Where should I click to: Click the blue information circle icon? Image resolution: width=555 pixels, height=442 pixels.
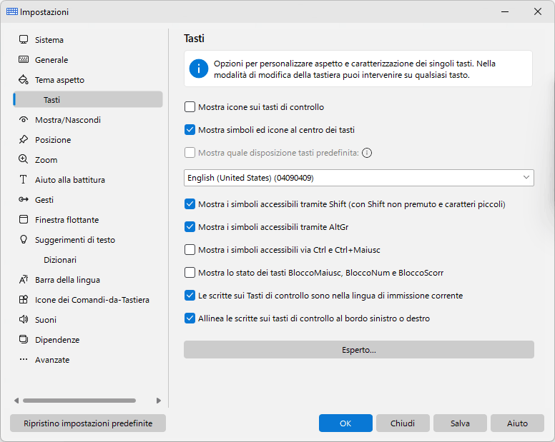coord(199,69)
